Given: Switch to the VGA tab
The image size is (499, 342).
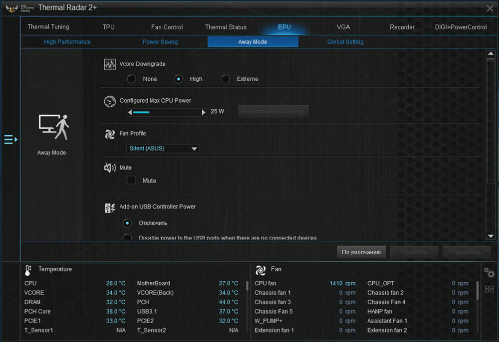Looking at the screenshot, I should (x=343, y=27).
